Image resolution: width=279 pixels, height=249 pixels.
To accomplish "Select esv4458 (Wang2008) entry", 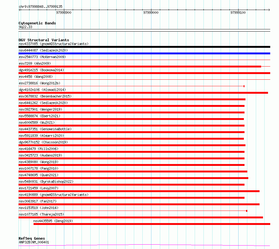I will [36, 77].
